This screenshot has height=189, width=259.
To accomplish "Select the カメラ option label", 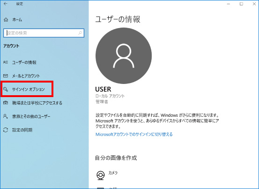I will [113, 173].
